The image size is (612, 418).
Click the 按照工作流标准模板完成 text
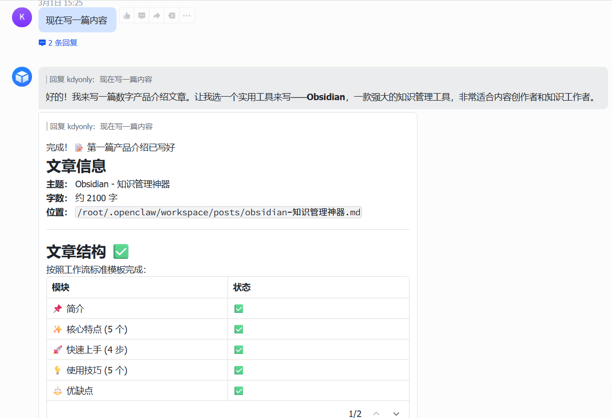click(96, 270)
